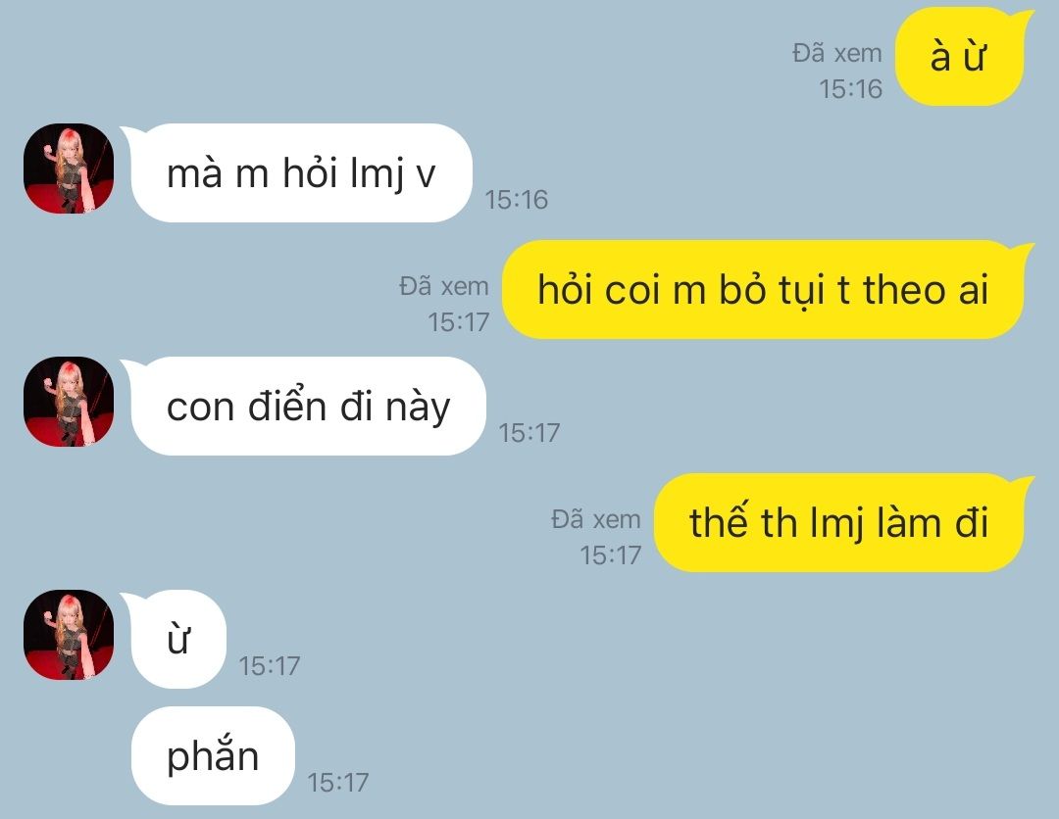Tap the 15:17 time under "Đã xem" near "thế th"
1059x819 pixels.
[x=611, y=555]
